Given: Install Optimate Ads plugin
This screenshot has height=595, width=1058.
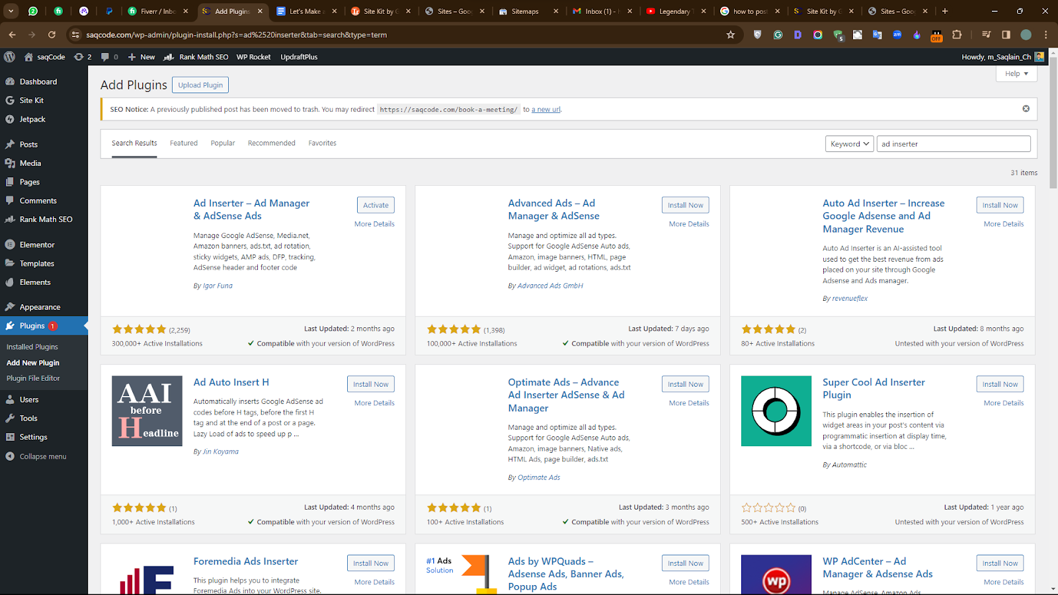Looking at the screenshot, I should pyautogui.click(x=685, y=384).
